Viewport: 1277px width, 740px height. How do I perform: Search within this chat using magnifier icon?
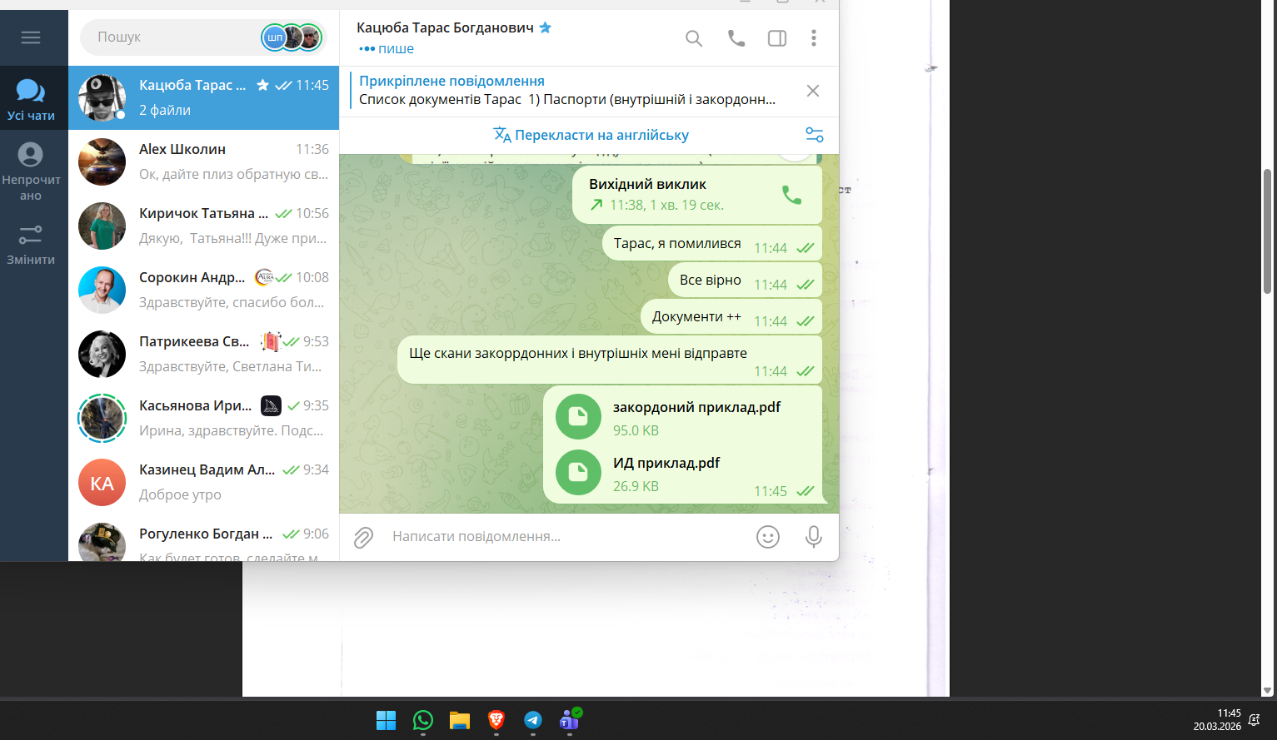(x=694, y=38)
